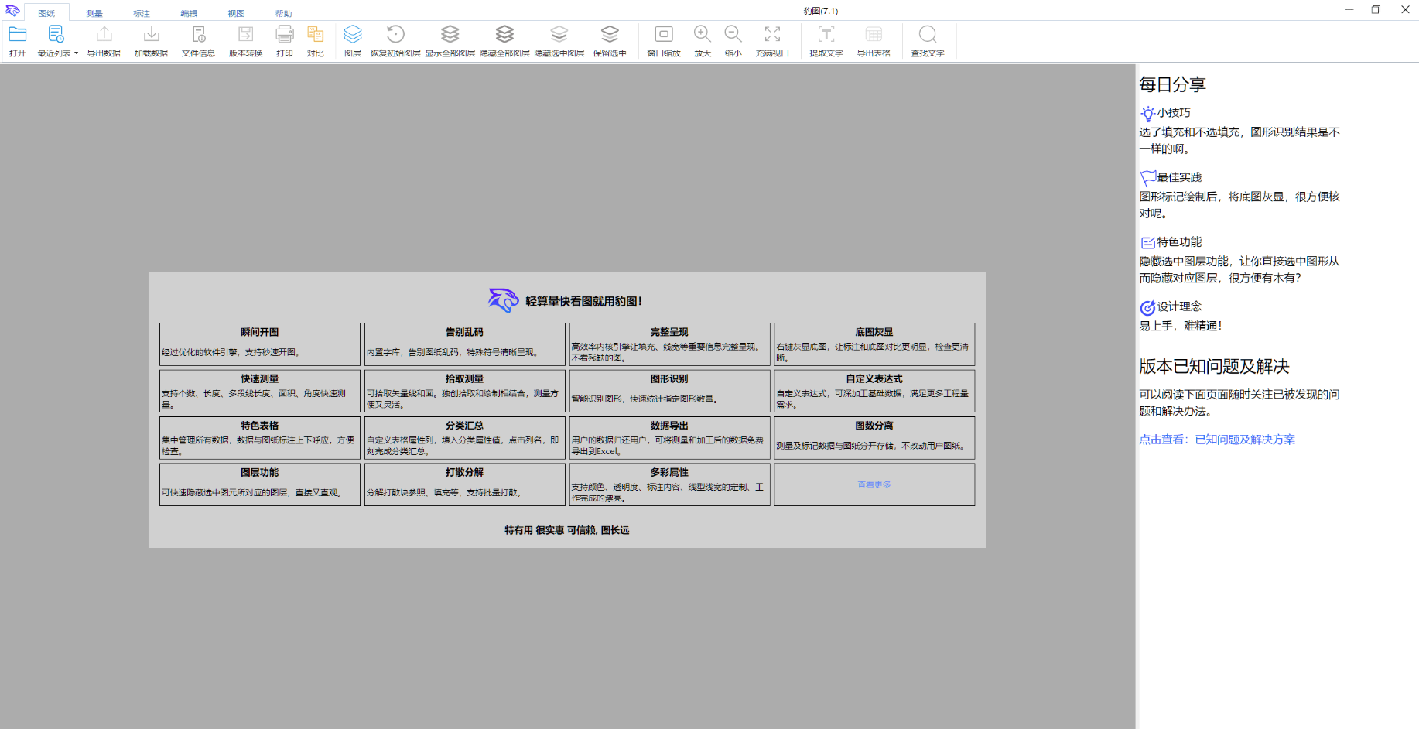The image size is (1419, 729).
Task: Click the 分类汇总 feature cell
Action: point(464,438)
